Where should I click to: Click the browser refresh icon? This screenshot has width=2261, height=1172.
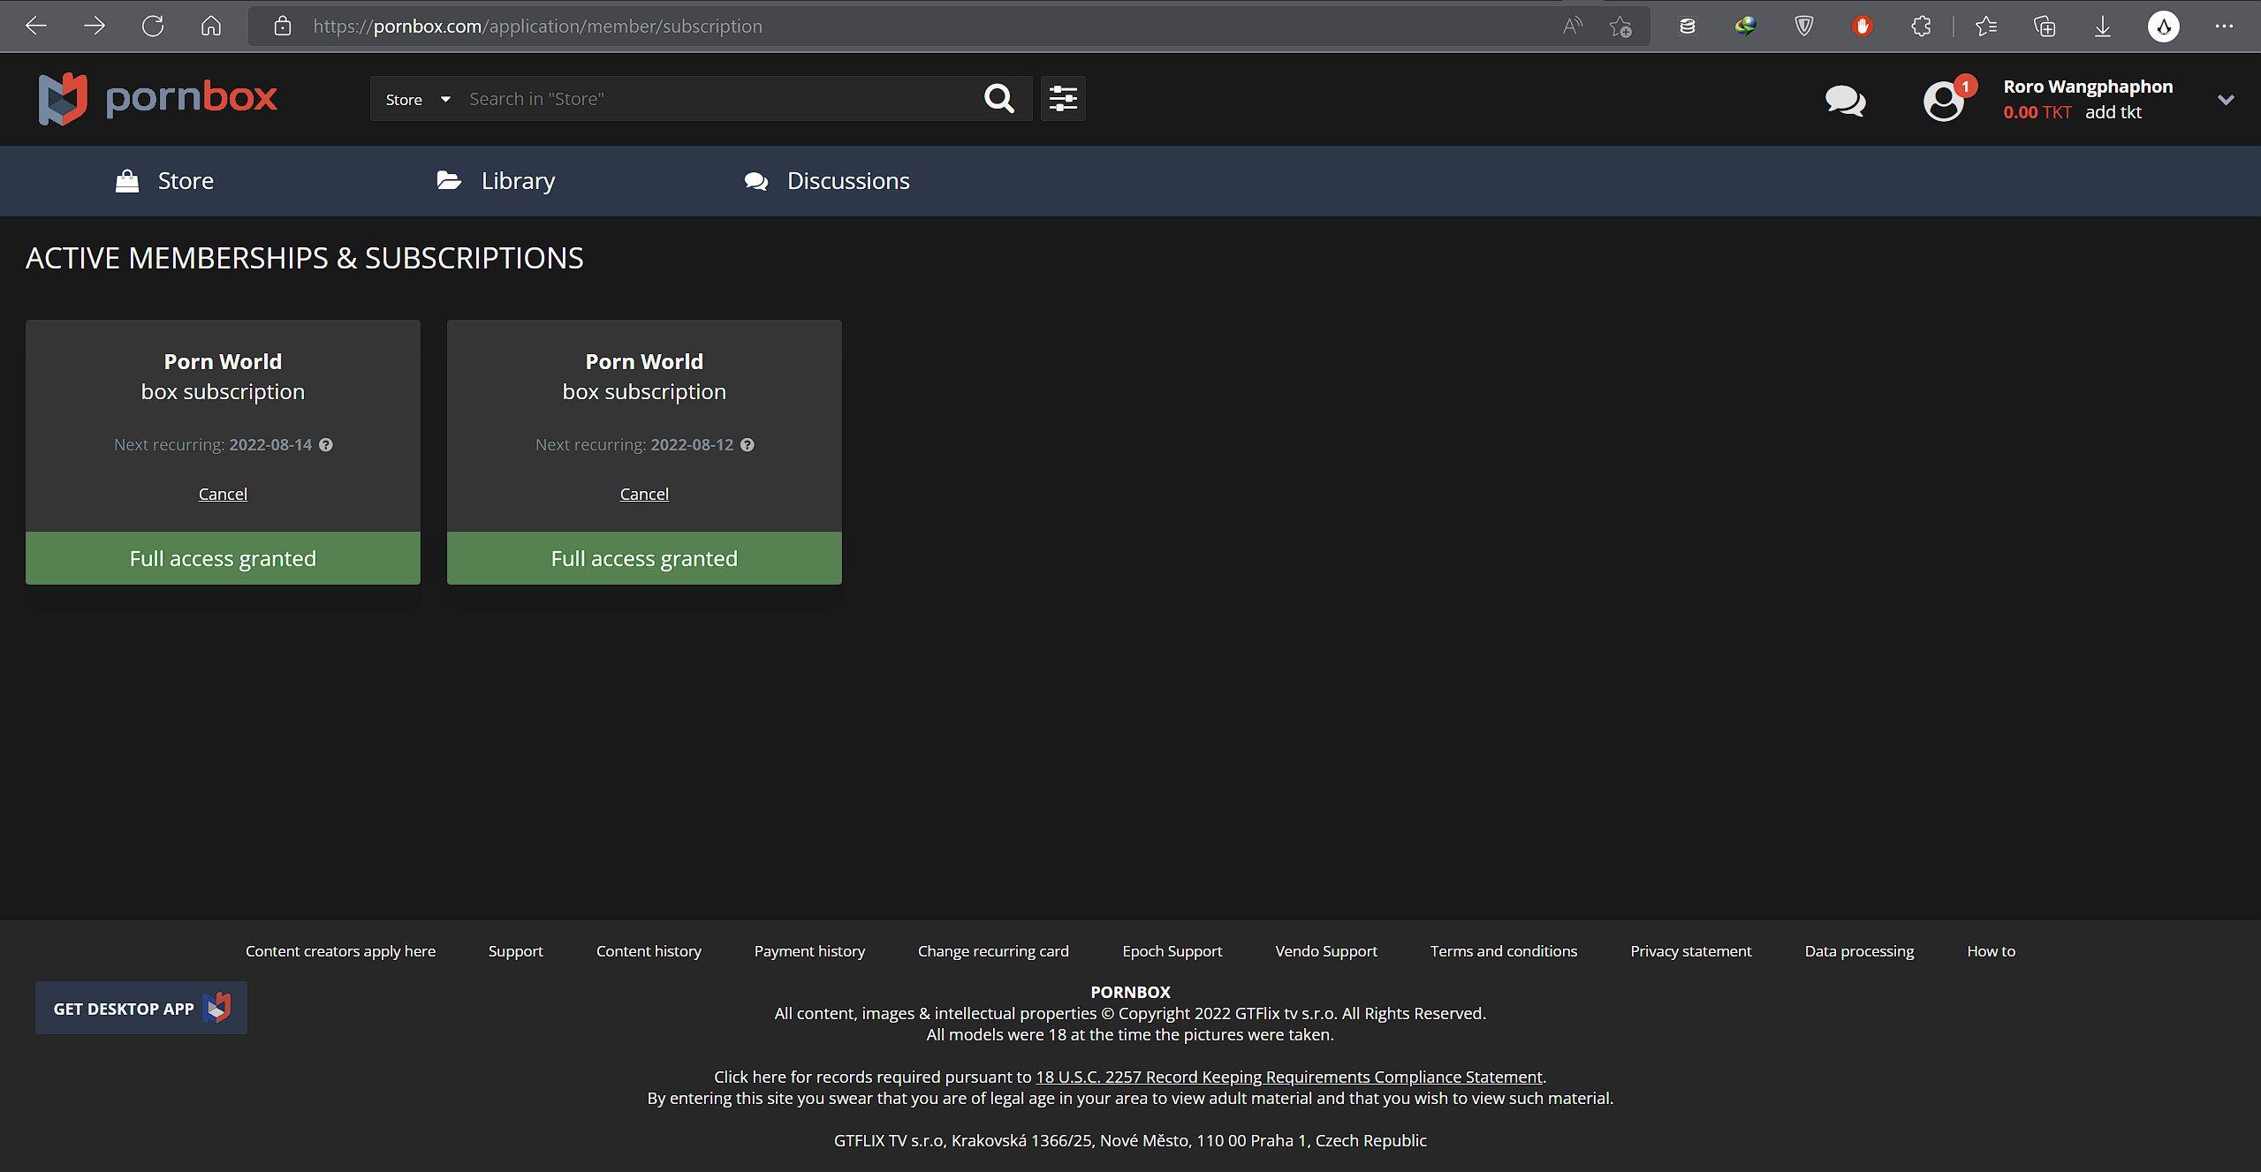coord(153,26)
